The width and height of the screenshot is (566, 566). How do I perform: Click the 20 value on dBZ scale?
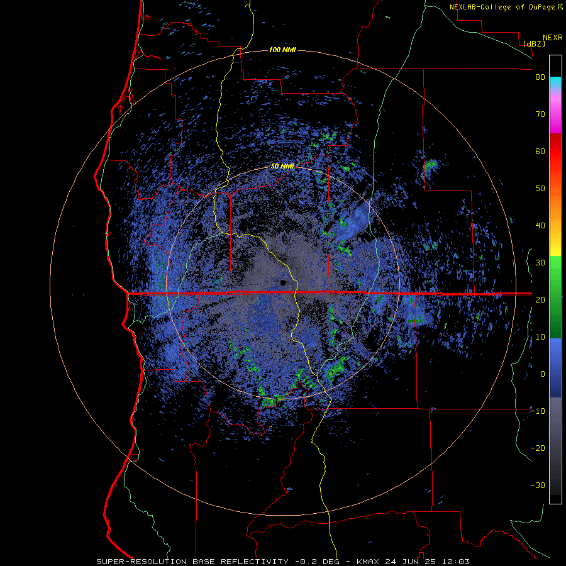click(x=540, y=300)
